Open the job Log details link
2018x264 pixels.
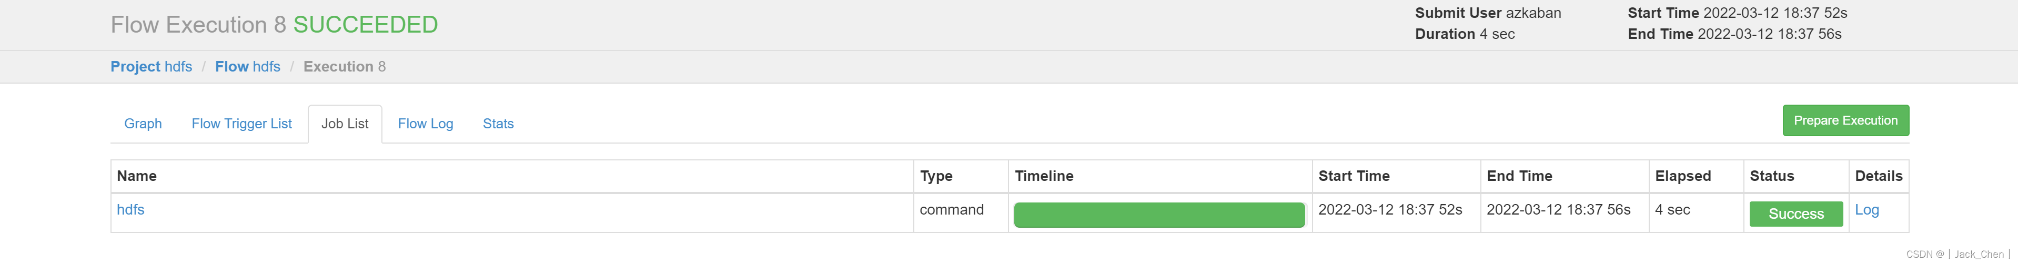[1866, 210]
